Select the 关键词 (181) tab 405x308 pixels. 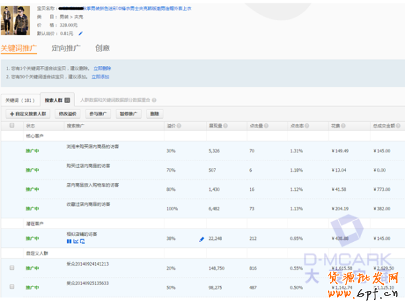point(20,99)
